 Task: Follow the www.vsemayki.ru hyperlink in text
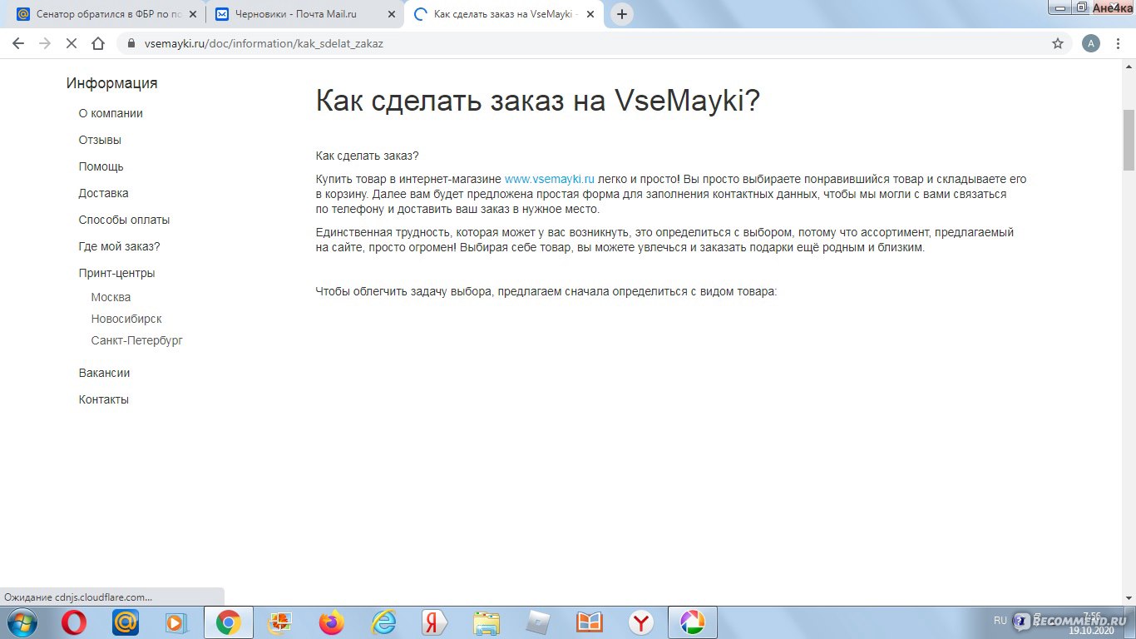550,179
